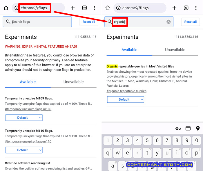Open the tab switcher showing 40 in right browser
Screen dimensions: 203x171
(186, 8)
